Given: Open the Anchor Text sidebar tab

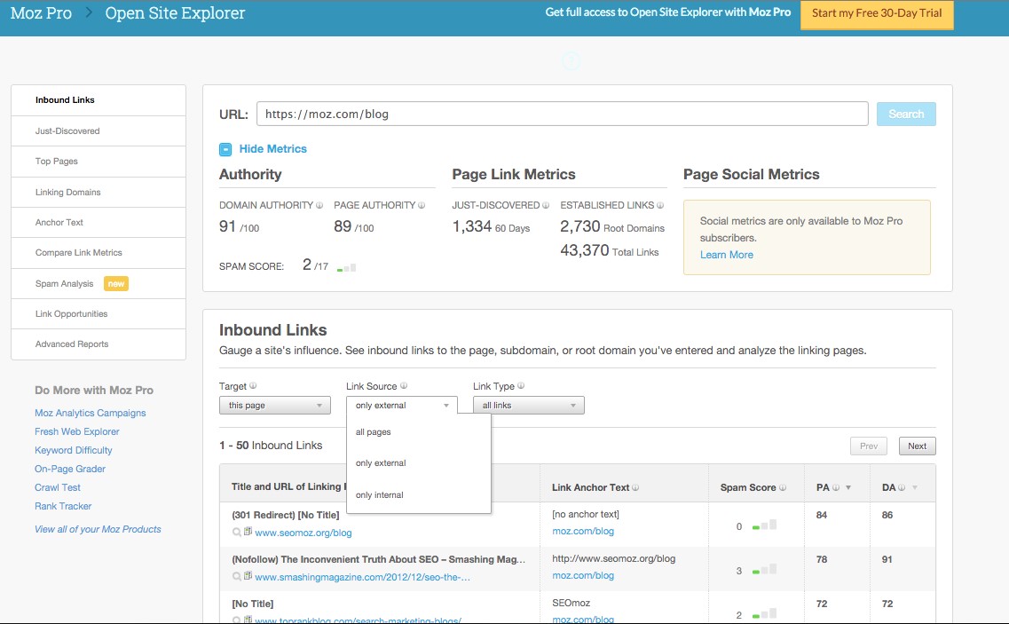Looking at the screenshot, I should tap(99, 222).
